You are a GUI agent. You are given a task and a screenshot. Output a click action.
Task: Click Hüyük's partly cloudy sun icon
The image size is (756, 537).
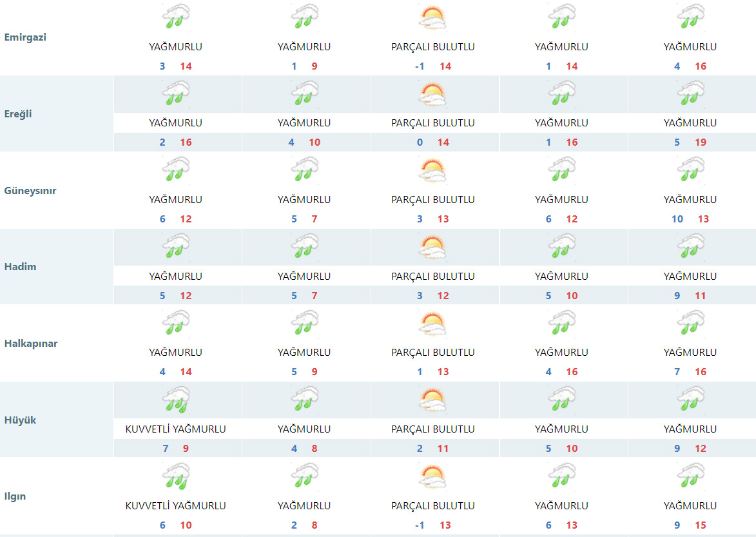click(432, 400)
